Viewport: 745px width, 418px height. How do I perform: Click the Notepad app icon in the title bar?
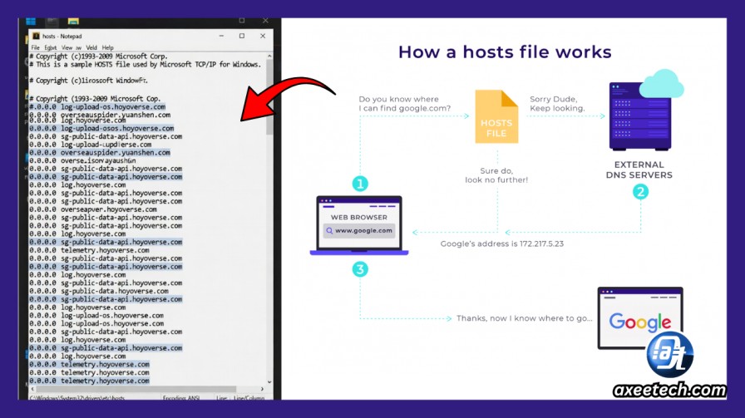pyautogui.click(x=36, y=36)
